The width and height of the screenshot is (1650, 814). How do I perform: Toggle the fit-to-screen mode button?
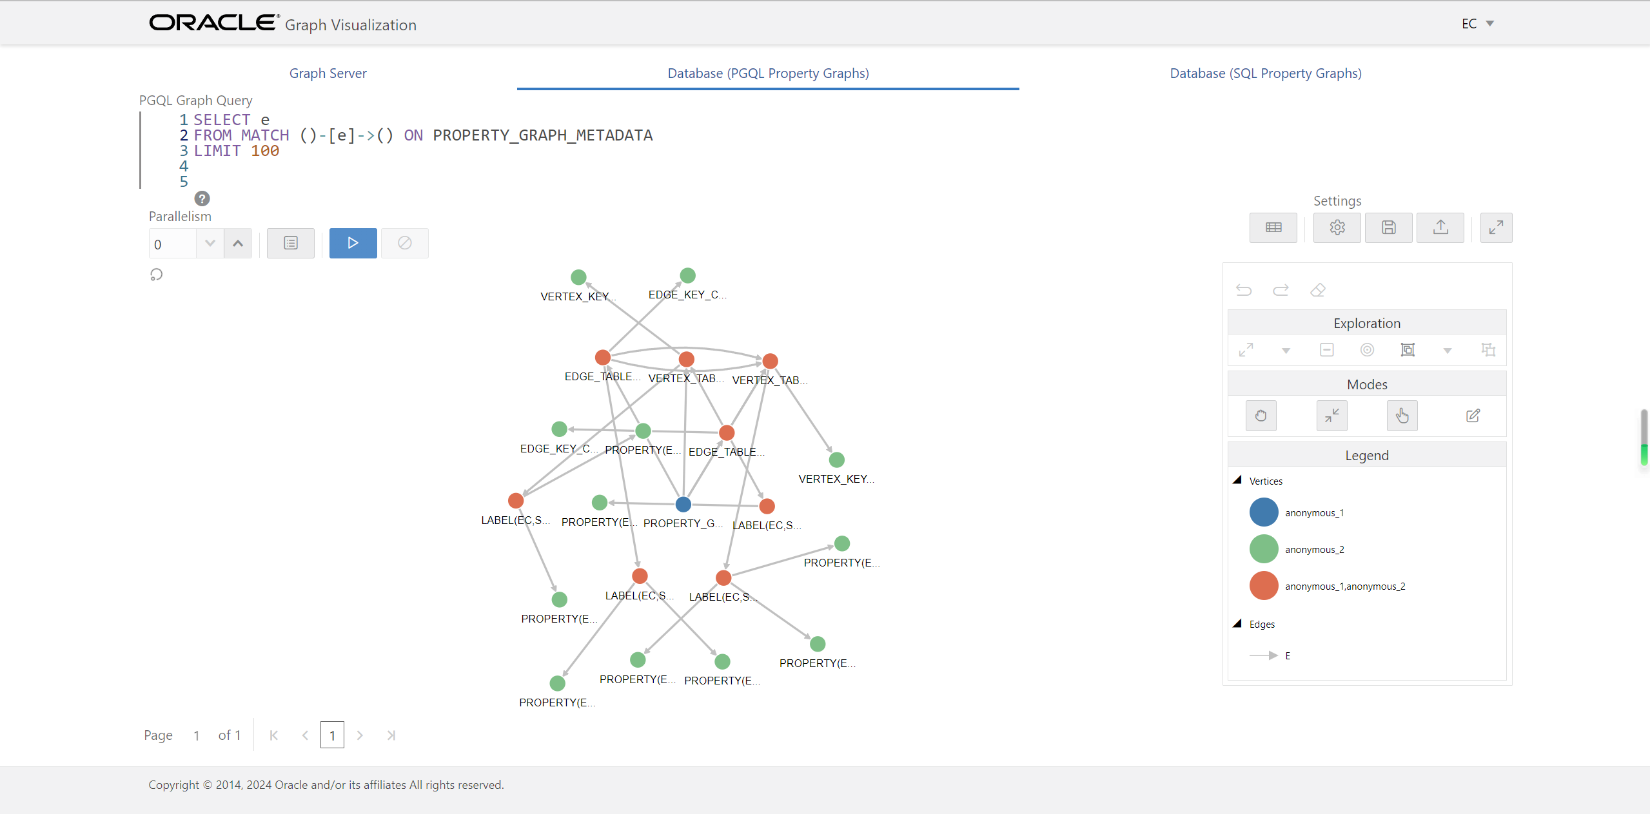(x=1331, y=416)
